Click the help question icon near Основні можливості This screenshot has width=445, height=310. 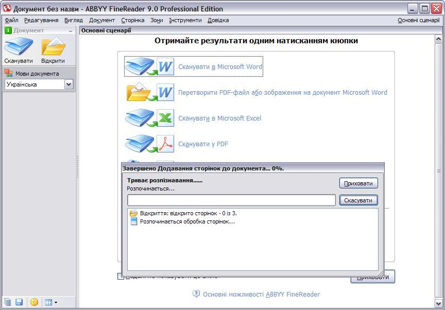tap(196, 294)
